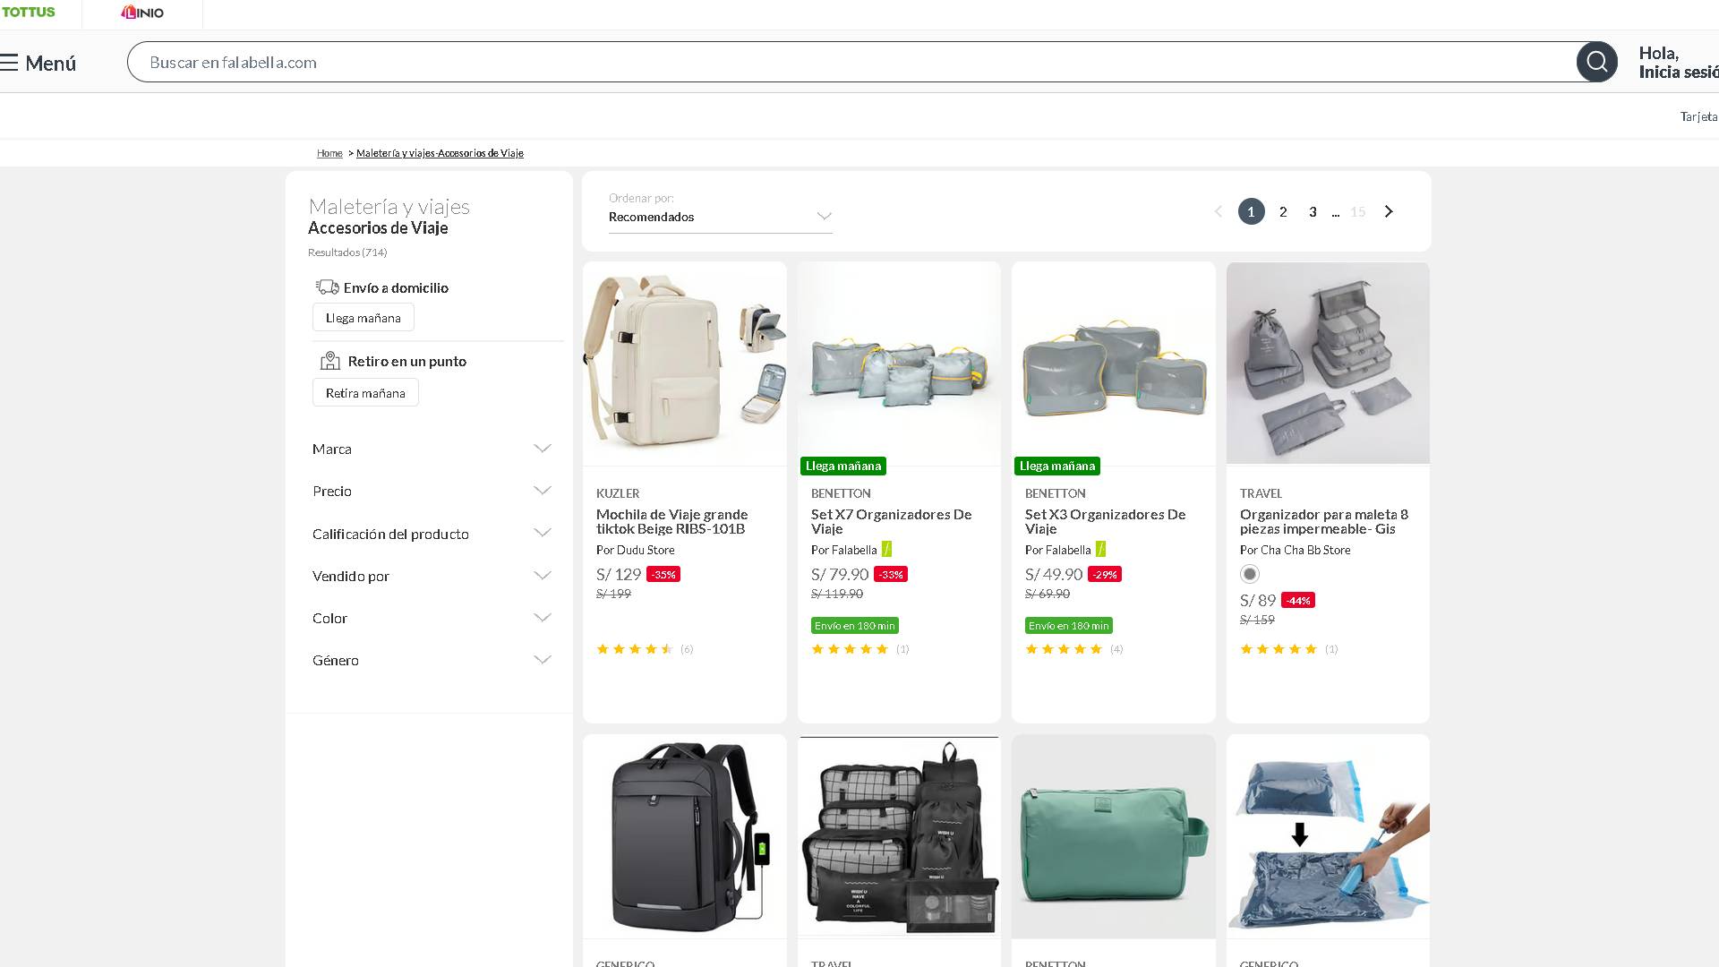This screenshot has width=1719, height=967.
Task: Click the pickup point location icon
Action: click(330, 361)
